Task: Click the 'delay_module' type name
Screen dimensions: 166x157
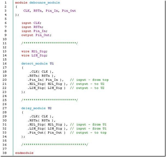Action: tap(34, 108)
